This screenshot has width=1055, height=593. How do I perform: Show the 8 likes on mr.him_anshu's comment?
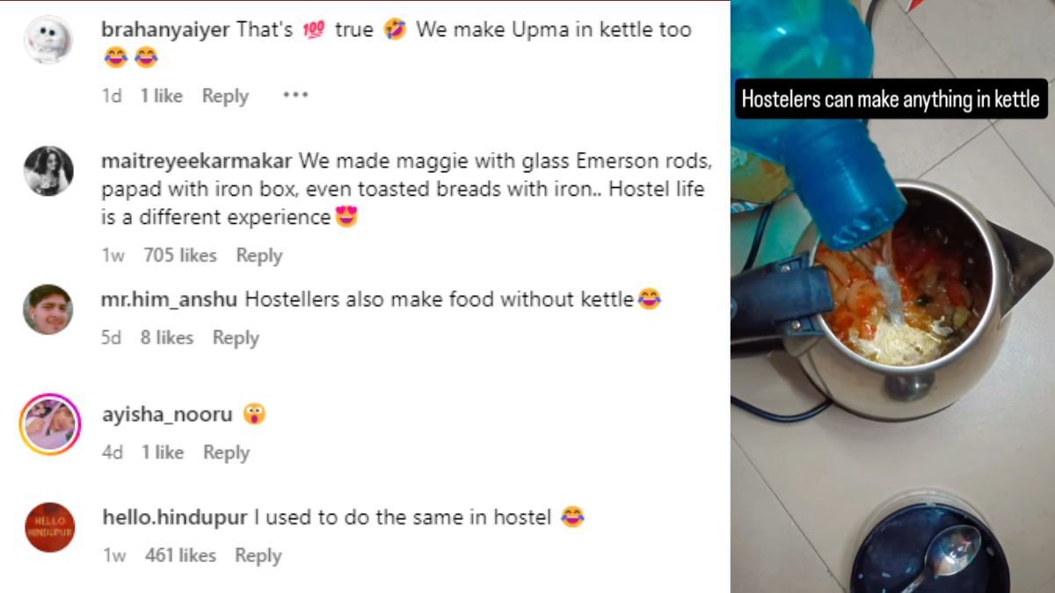(166, 337)
